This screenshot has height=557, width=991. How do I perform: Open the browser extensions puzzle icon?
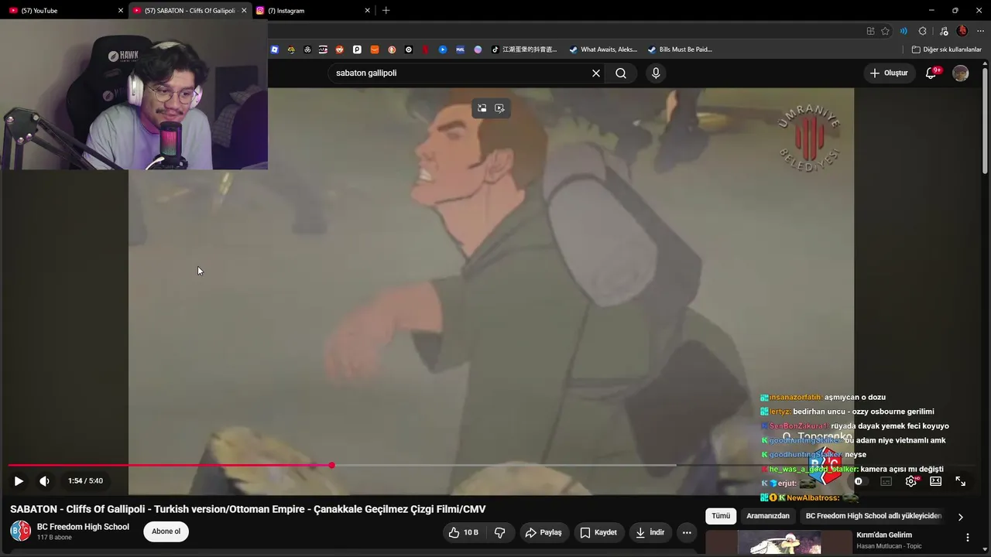[x=922, y=31]
